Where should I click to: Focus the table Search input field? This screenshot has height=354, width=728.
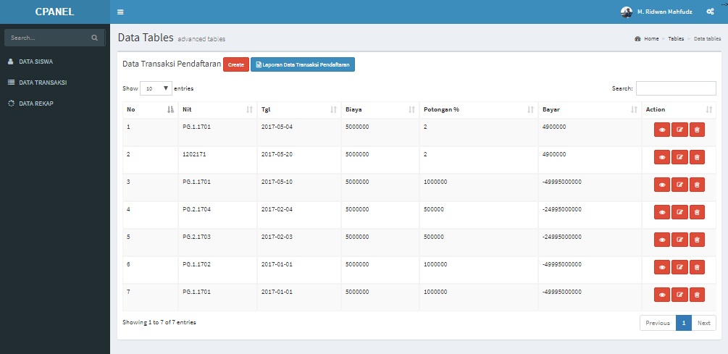tap(676, 88)
